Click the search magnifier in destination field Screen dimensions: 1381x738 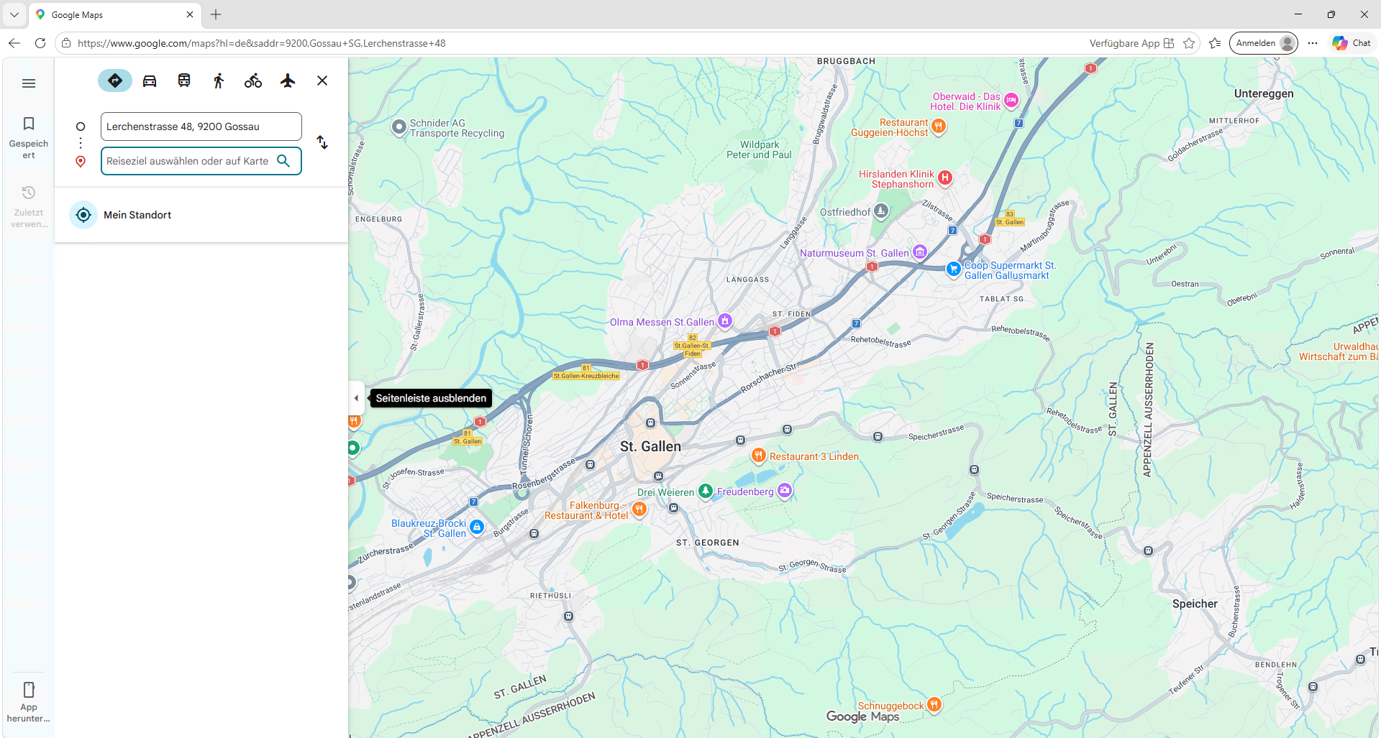pyautogui.click(x=284, y=161)
